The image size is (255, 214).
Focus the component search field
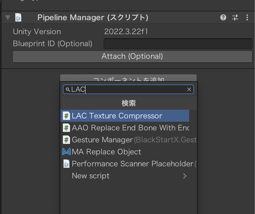click(x=129, y=89)
